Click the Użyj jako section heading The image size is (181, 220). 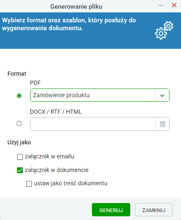[19, 142]
